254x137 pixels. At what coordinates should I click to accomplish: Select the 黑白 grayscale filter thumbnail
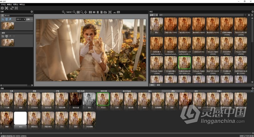89,99
